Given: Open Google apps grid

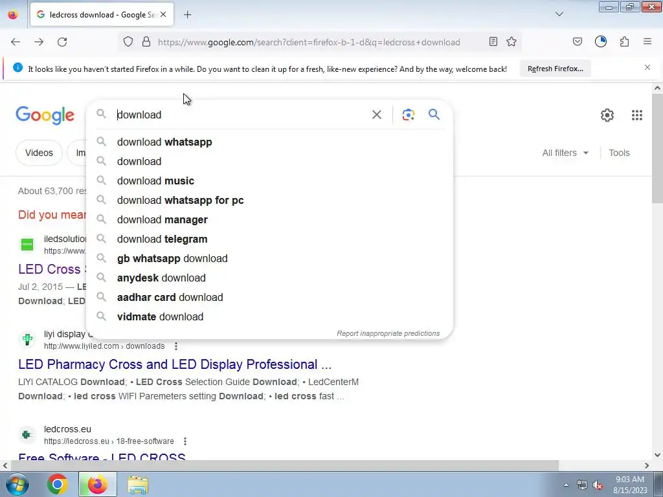Looking at the screenshot, I should pos(637,115).
